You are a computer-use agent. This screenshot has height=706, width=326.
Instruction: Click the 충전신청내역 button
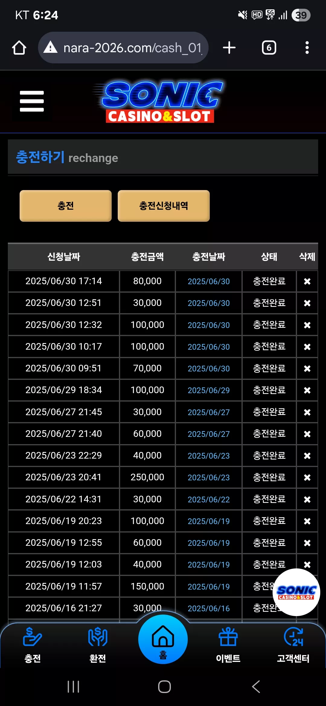point(164,206)
